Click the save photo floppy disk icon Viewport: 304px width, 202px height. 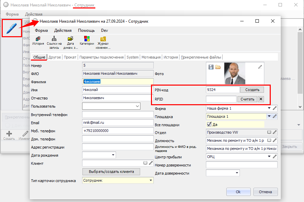[211, 67]
